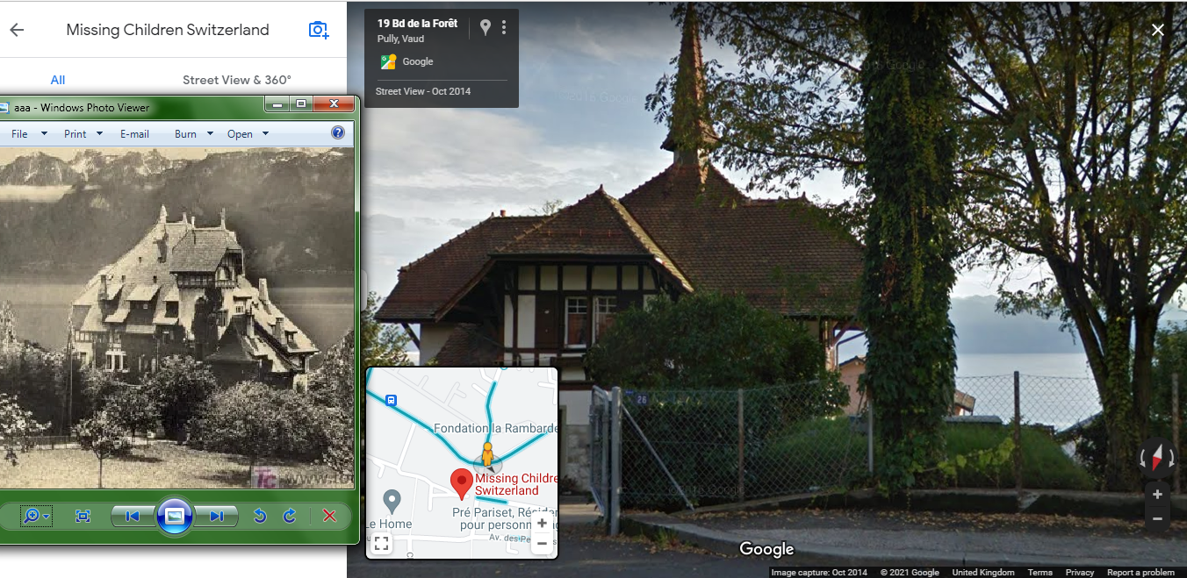
Task: Rotate photo clockwise in Photo Viewer
Action: 290,516
